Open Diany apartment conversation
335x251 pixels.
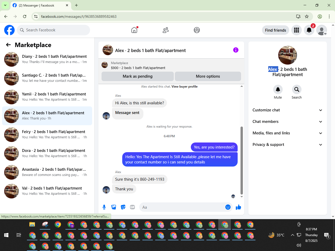(x=47, y=59)
